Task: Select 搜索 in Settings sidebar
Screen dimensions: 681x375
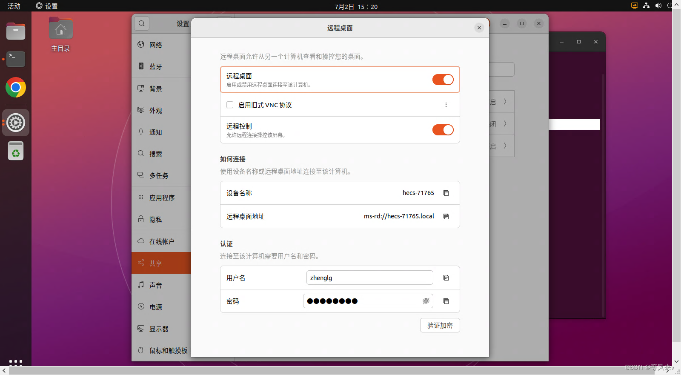Action: click(161, 154)
